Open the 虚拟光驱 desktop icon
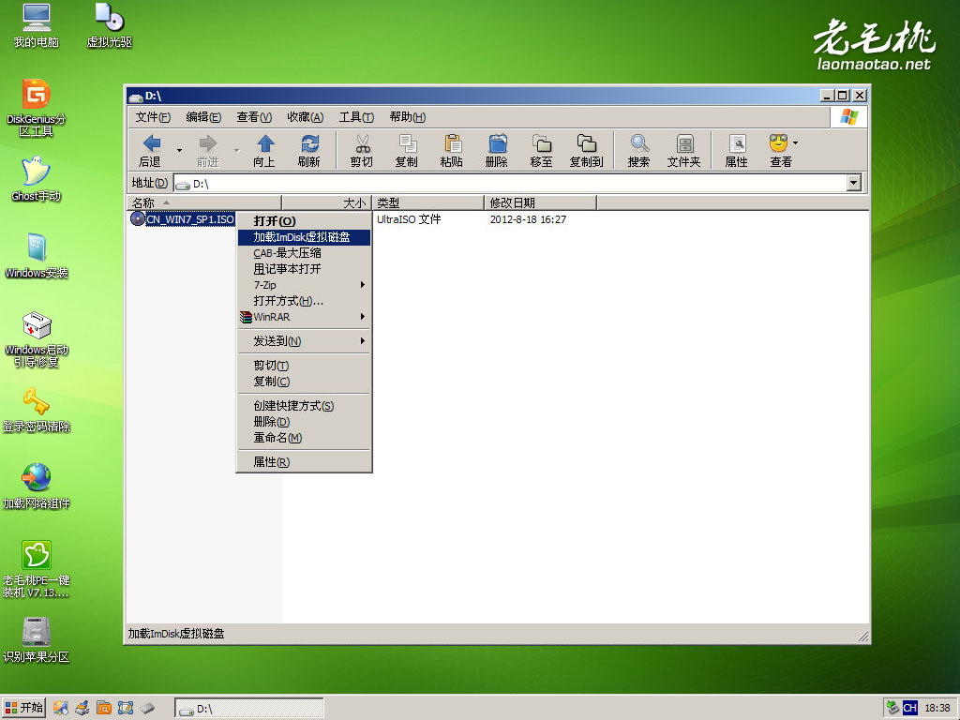Viewport: 960px width, 720px height. click(x=109, y=25)
